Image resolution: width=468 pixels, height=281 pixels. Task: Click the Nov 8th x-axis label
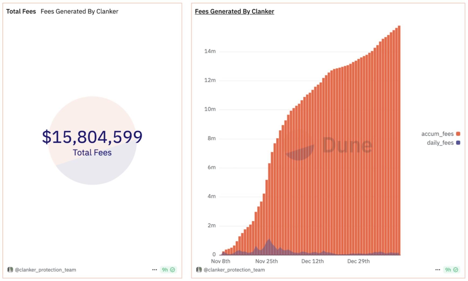coord(221,261)
